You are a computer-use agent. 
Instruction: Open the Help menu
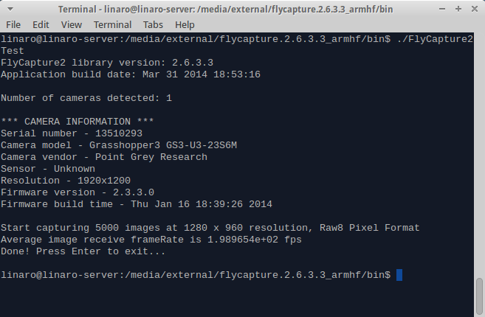pyautogui.click(x=185, y=25)
